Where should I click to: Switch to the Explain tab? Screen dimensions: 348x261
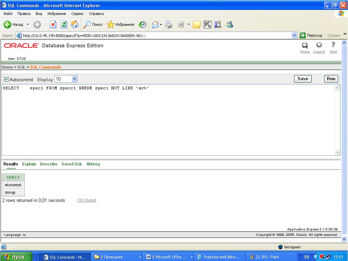pos(29,164)
